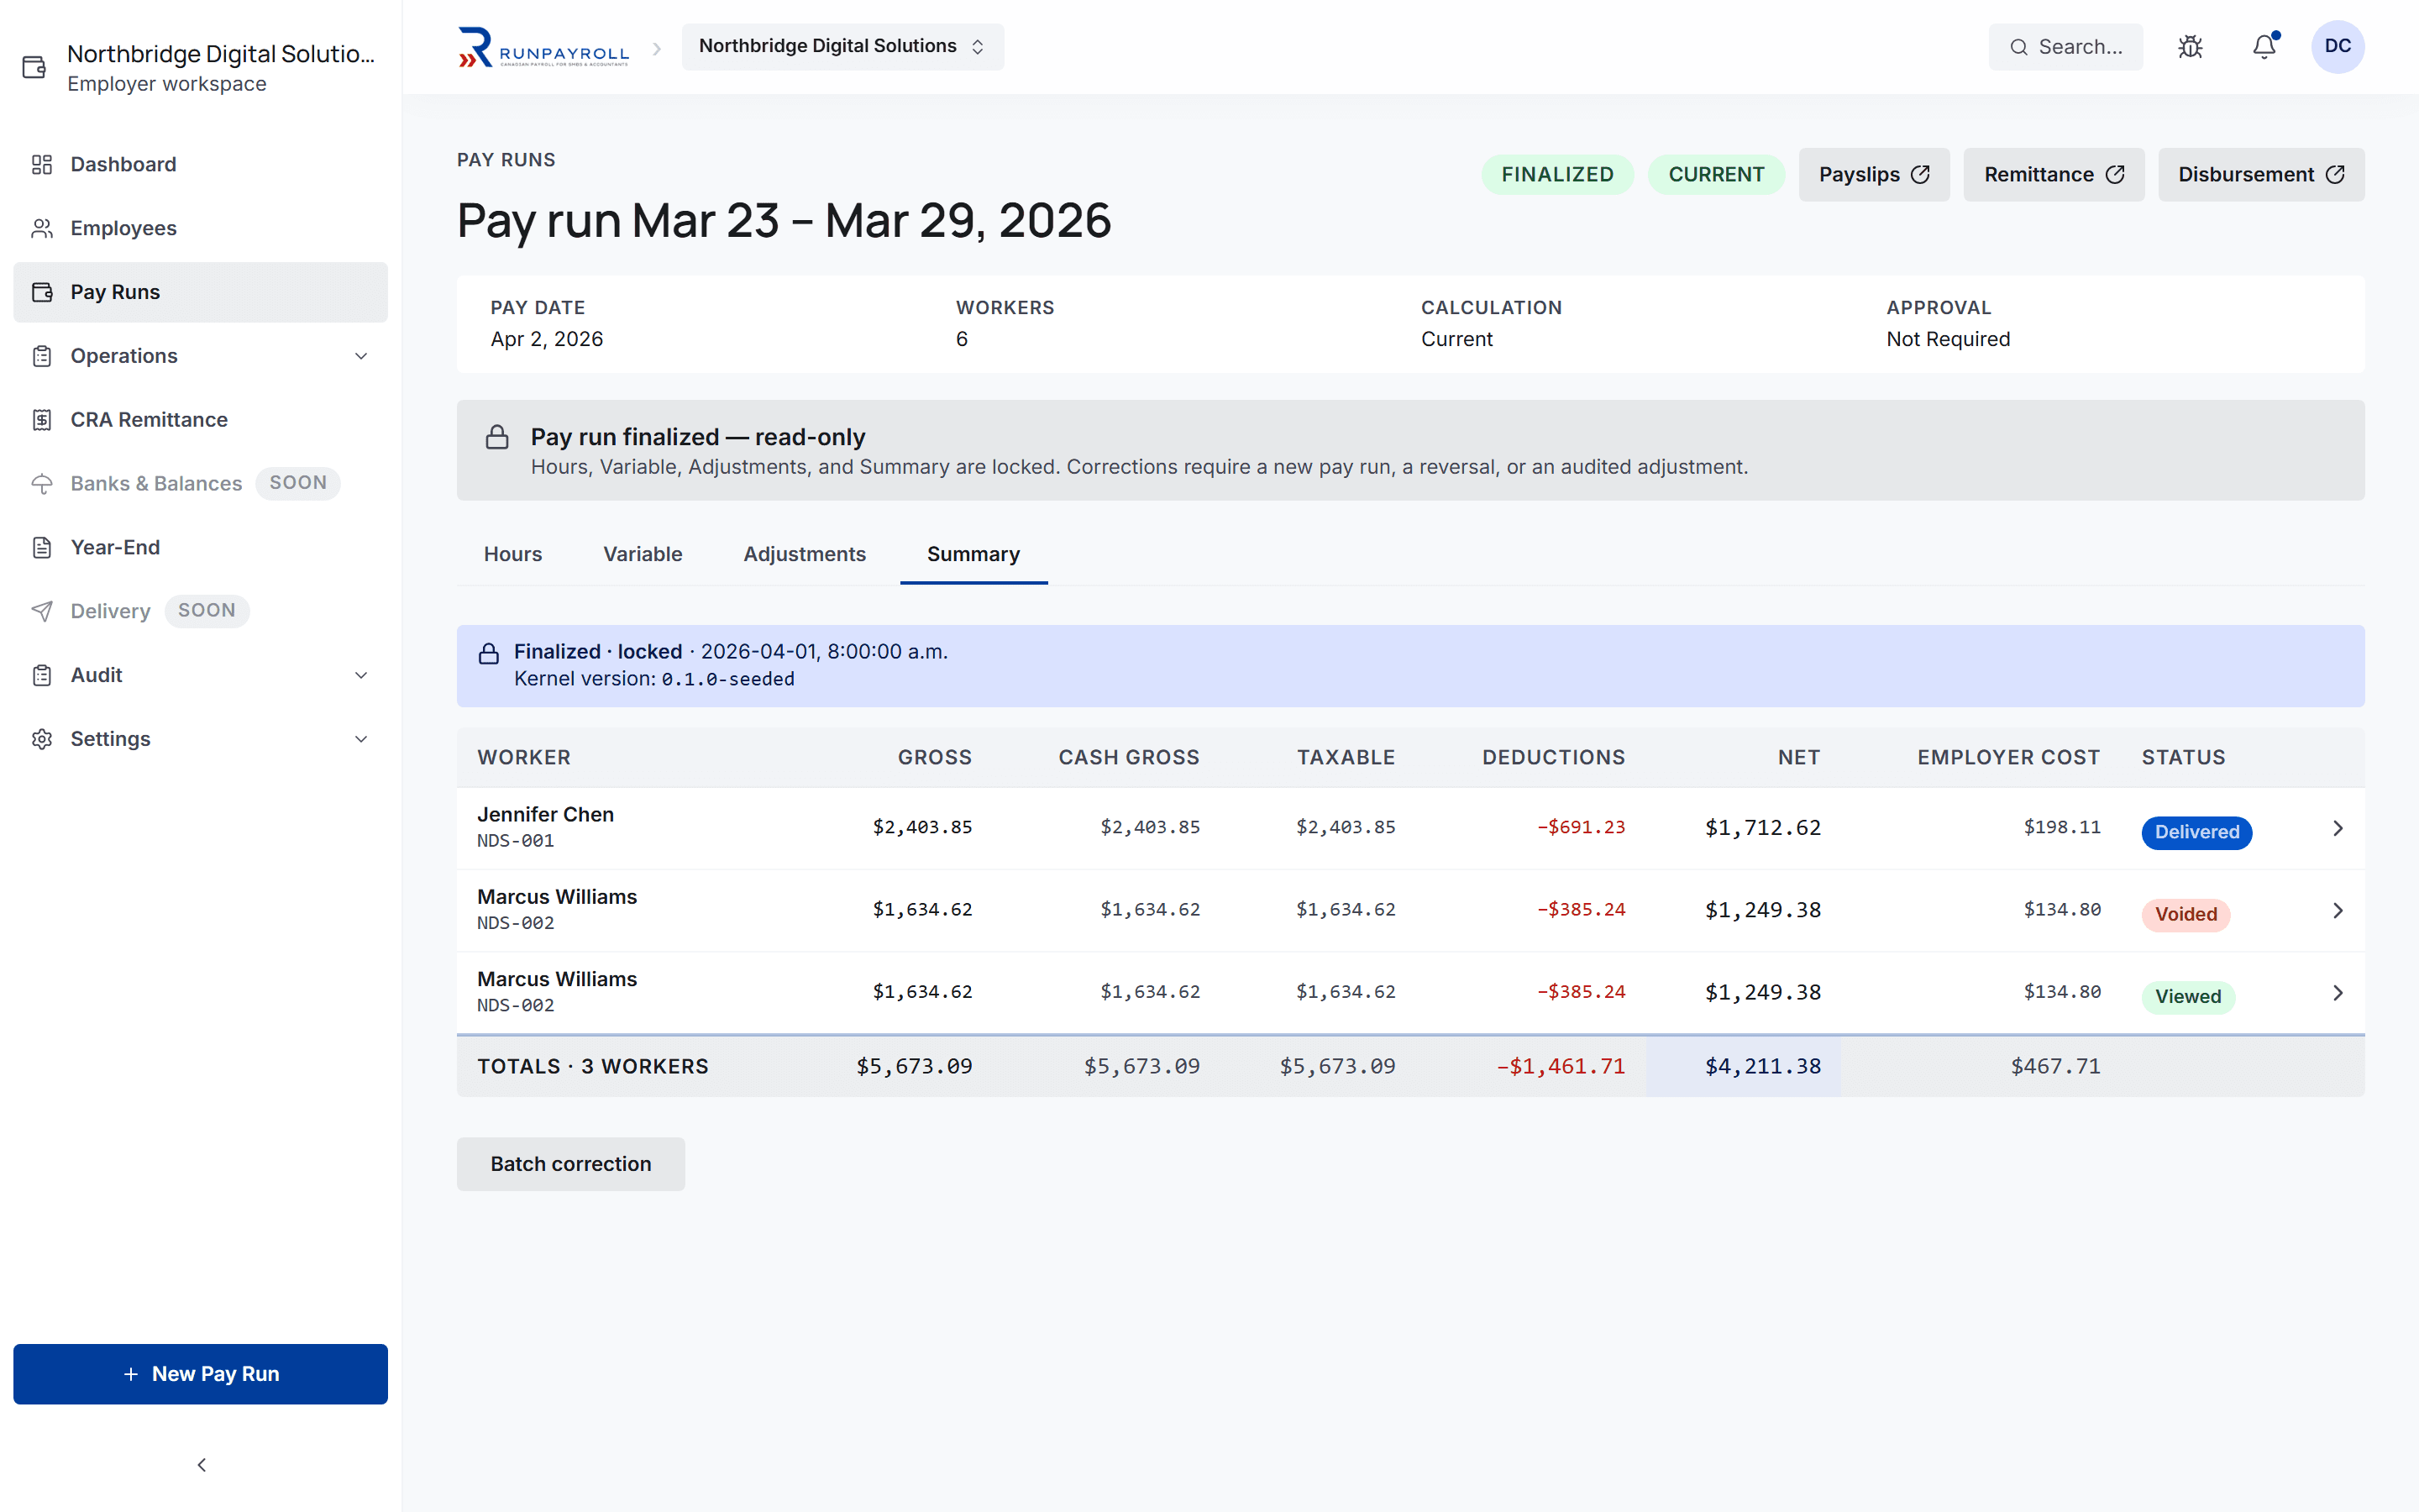Click the Delivered status badge
This screenshot has width=2419, height=1512.
point(2196,832)
